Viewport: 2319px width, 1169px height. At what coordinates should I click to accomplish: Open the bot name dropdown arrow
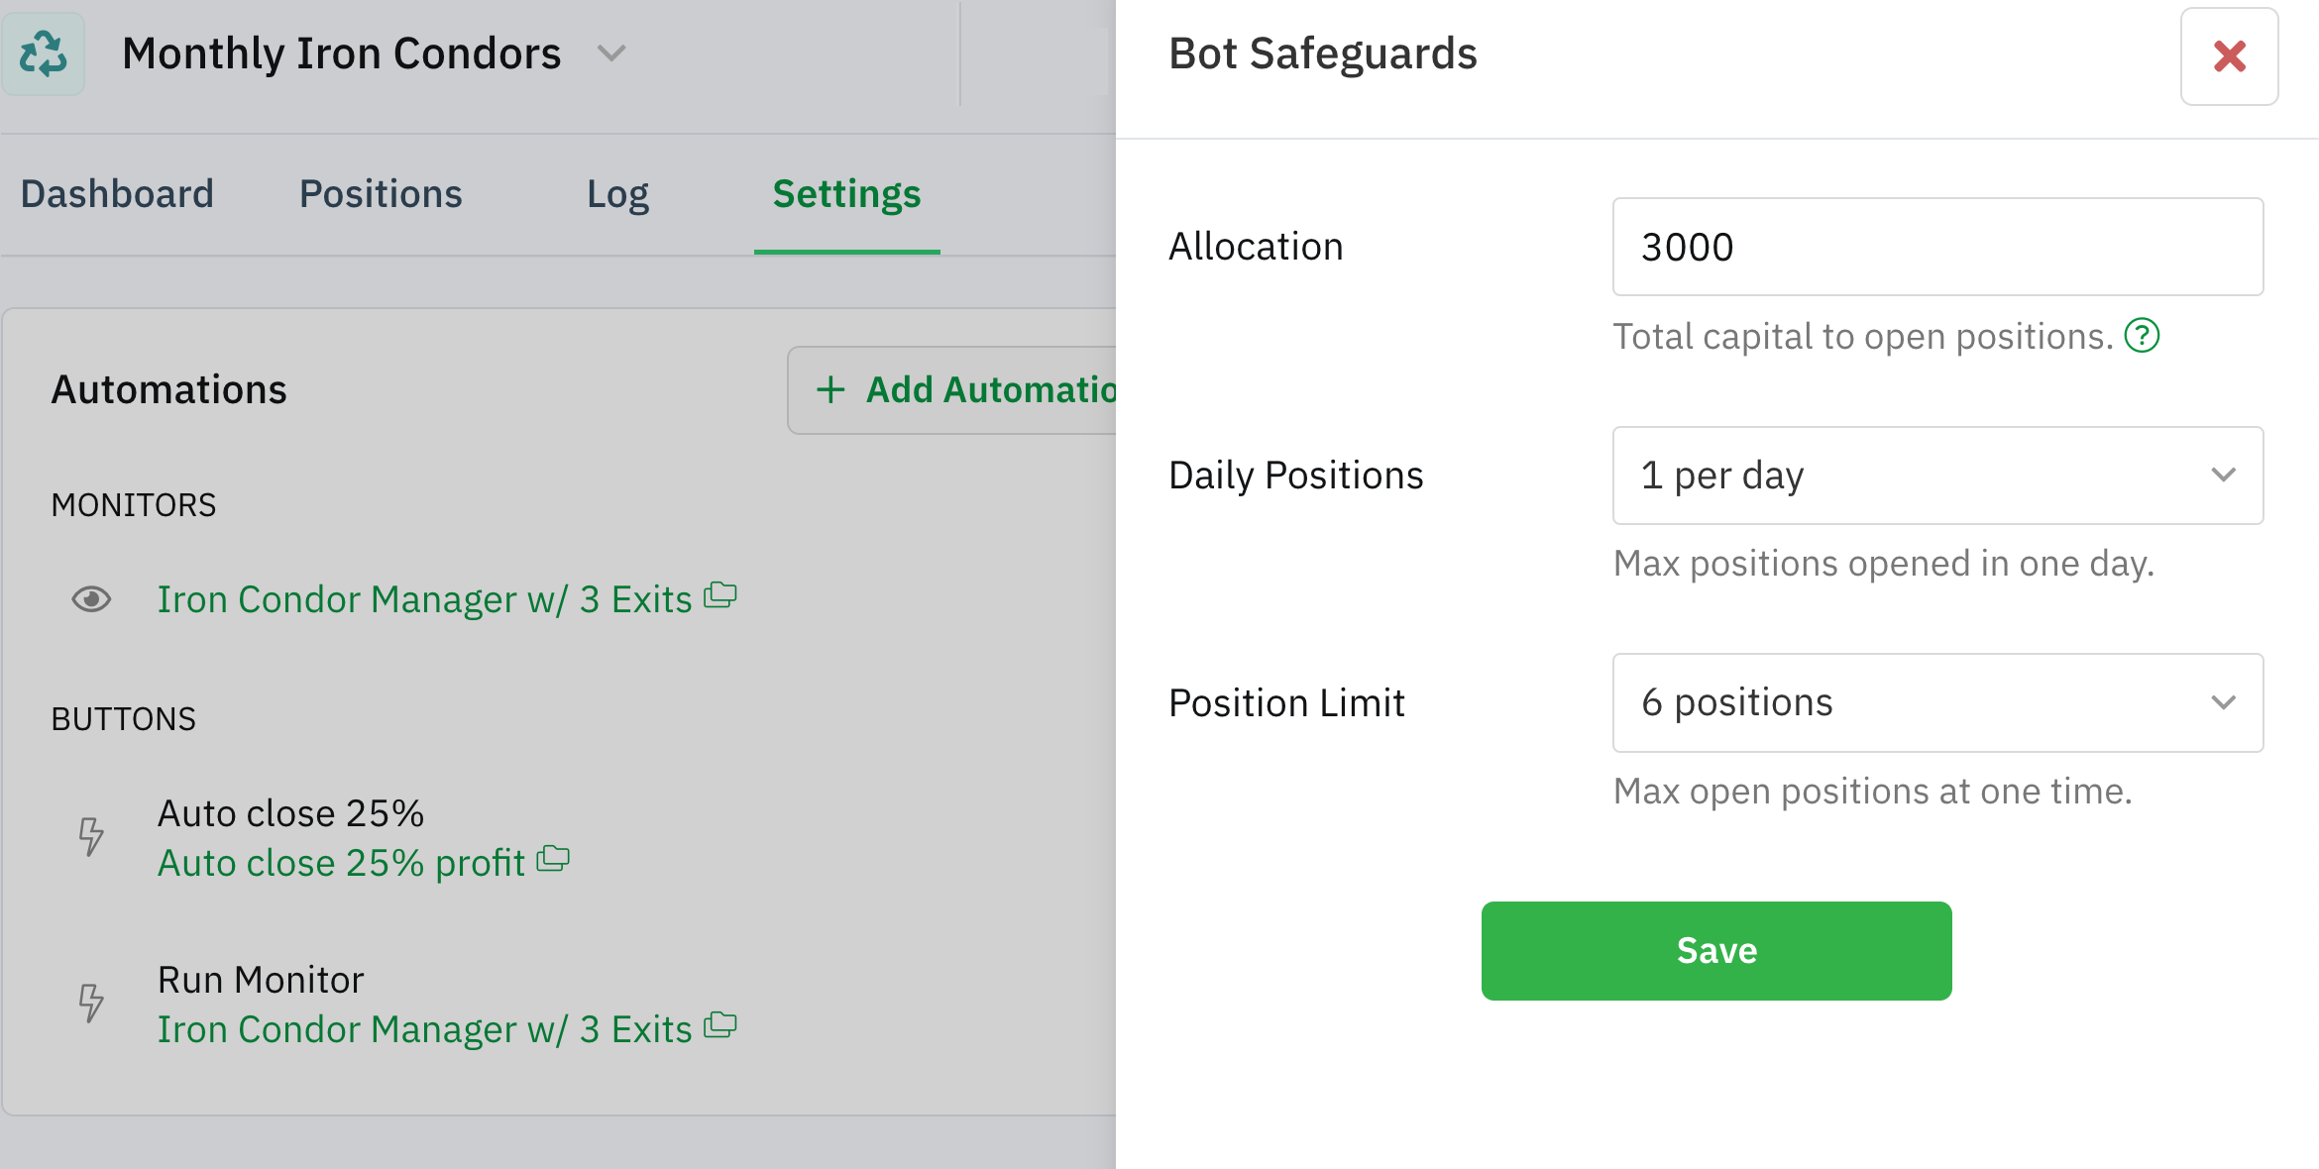pyautogui.click(x=611, y=55)
